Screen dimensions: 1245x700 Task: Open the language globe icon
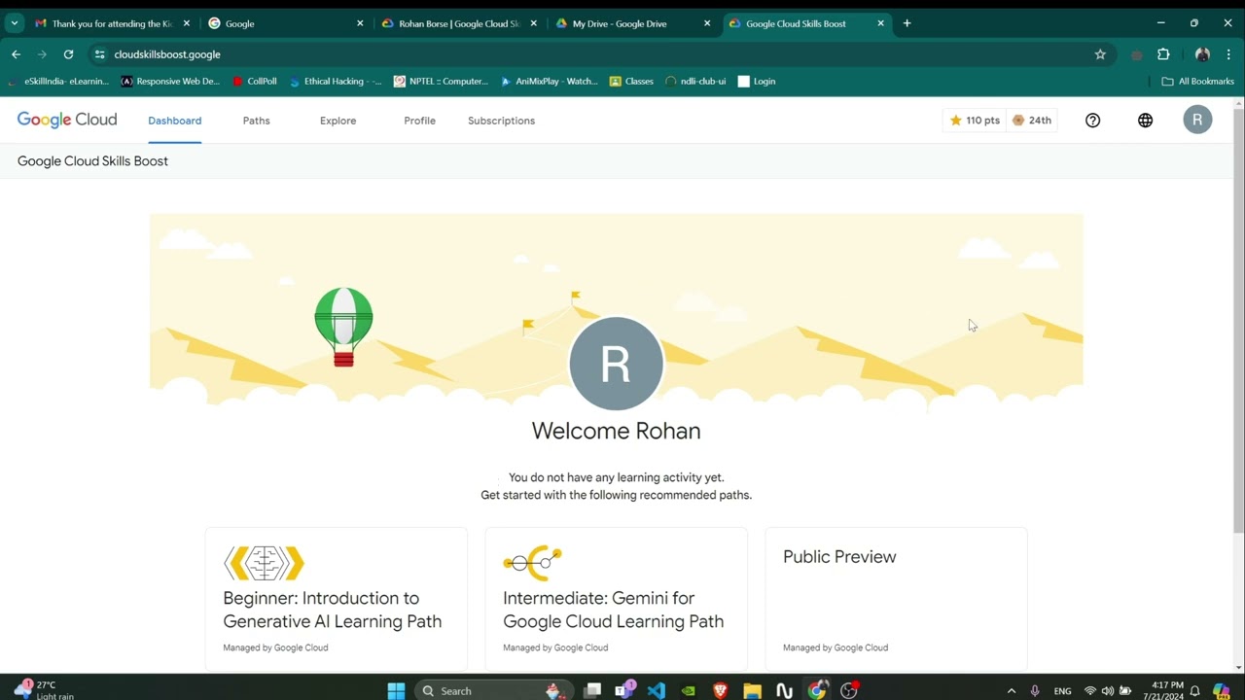[1146, 121]
